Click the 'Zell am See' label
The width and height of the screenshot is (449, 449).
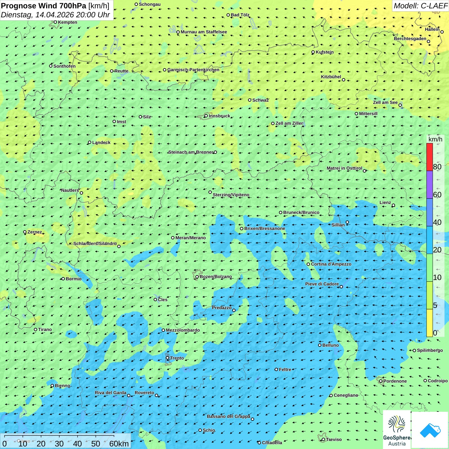[385, 102]
